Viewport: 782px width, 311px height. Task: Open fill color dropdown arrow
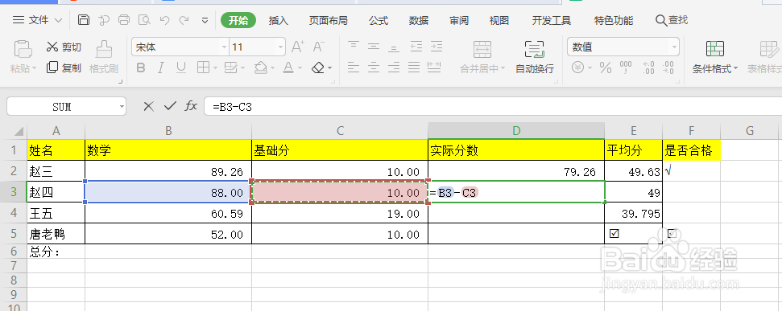[272, 68]
